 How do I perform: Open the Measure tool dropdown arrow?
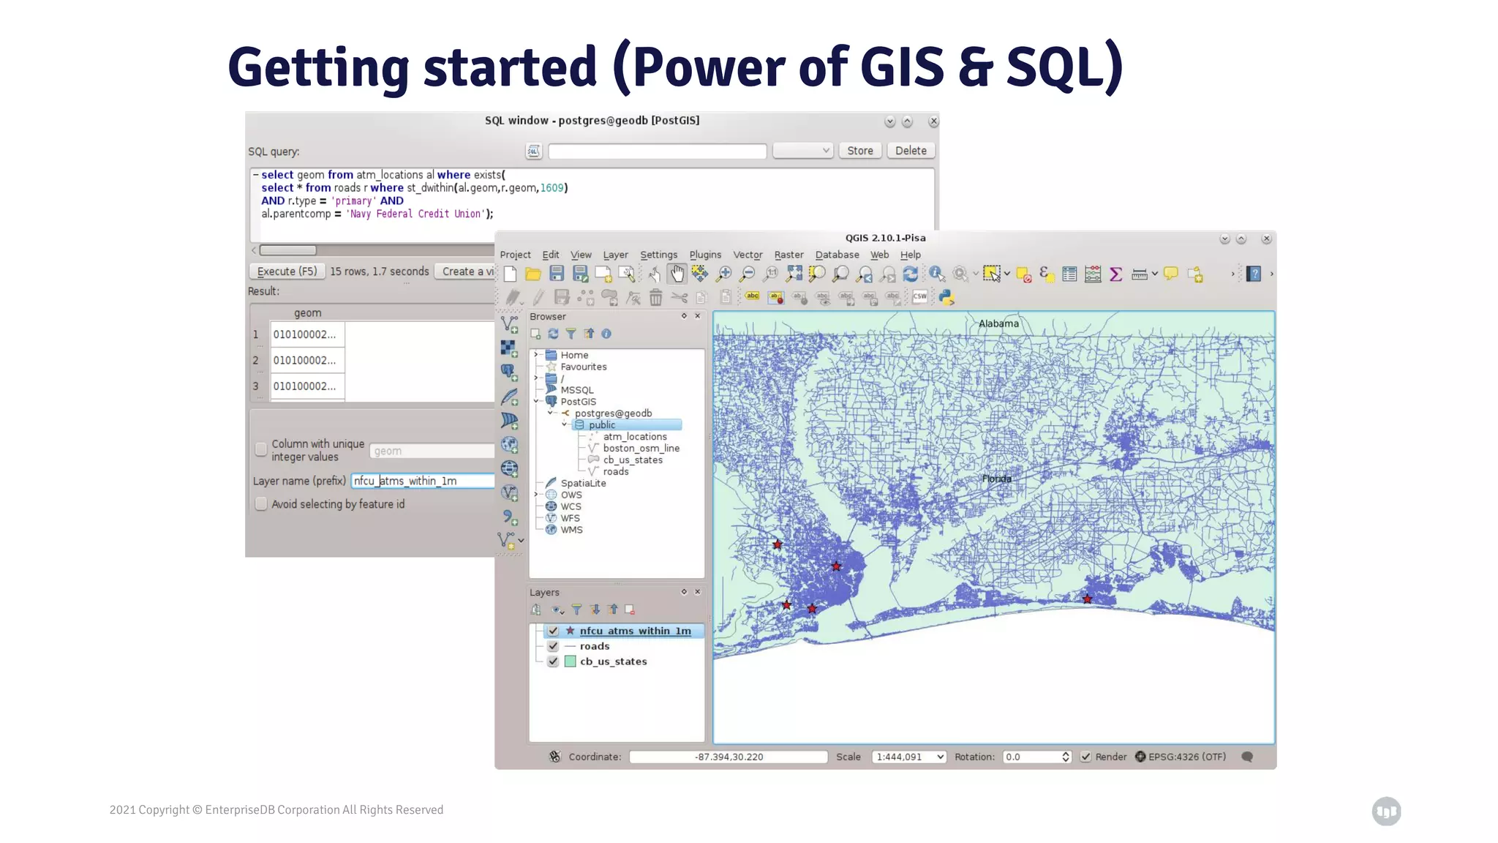[x=1155, y=274]
